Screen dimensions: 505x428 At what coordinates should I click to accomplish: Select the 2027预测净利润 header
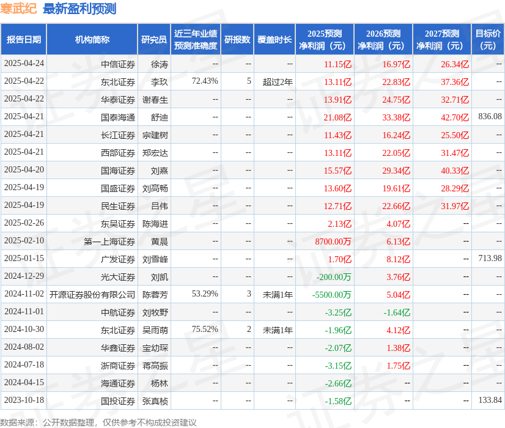click(x=442, y=39)
